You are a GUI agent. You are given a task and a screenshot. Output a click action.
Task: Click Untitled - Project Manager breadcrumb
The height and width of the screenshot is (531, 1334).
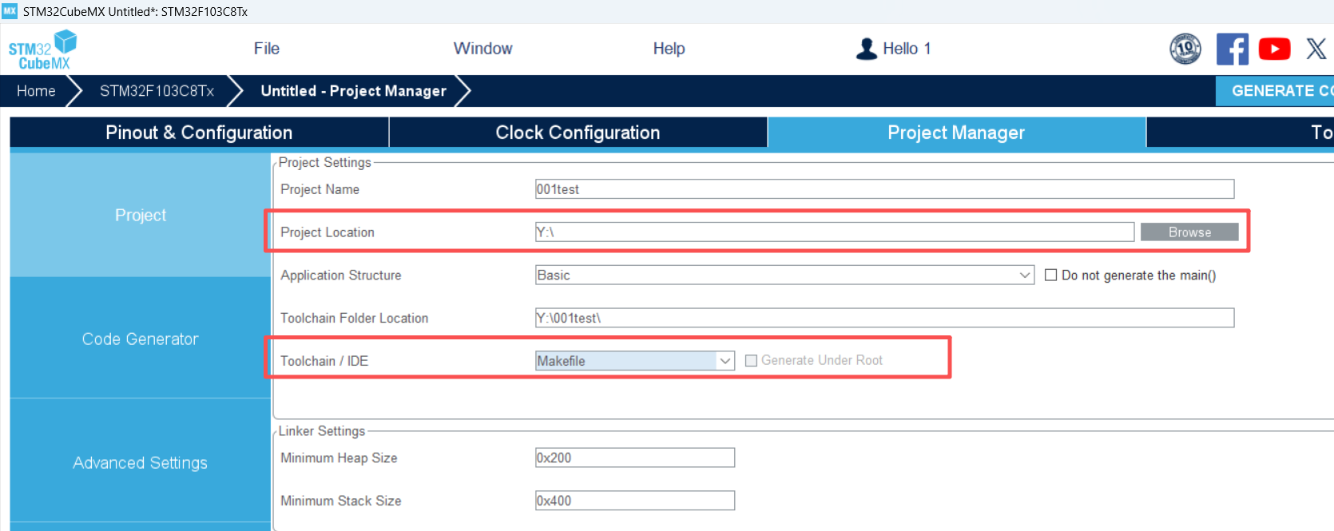pyautogui.click(x=354, y=91)
